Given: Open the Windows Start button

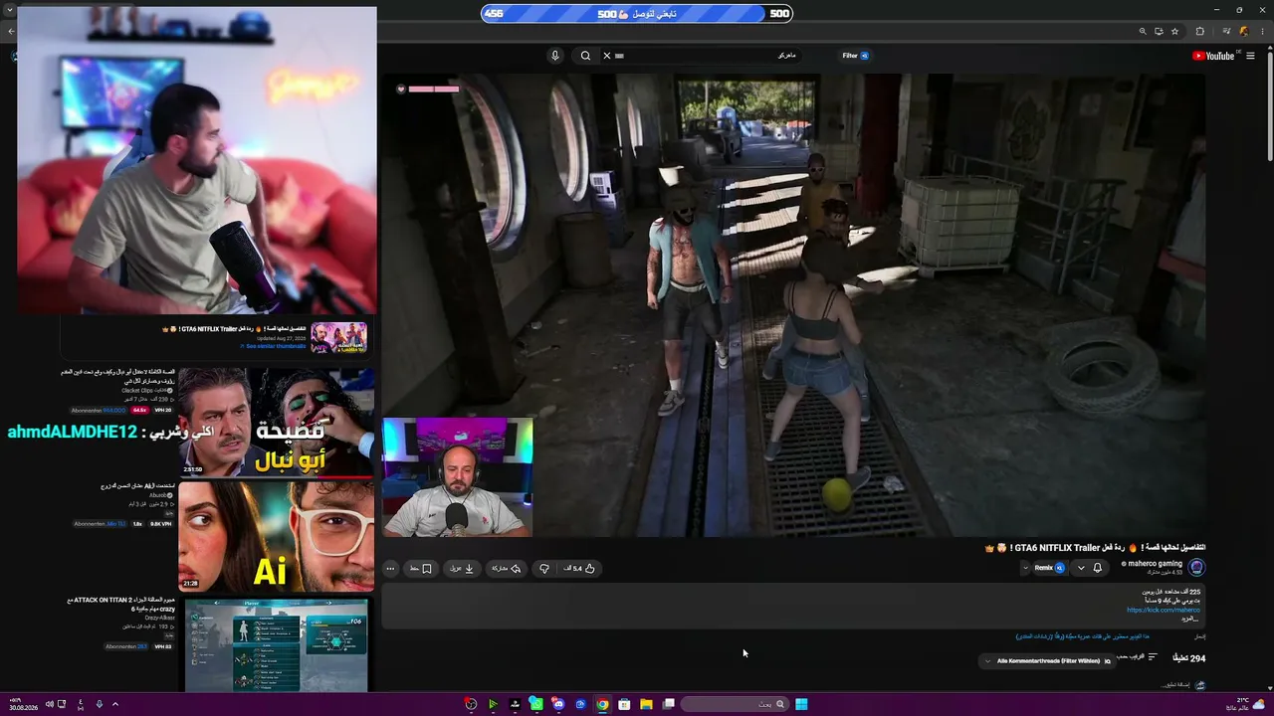Looking at the screenshot, I should (801, 704).
